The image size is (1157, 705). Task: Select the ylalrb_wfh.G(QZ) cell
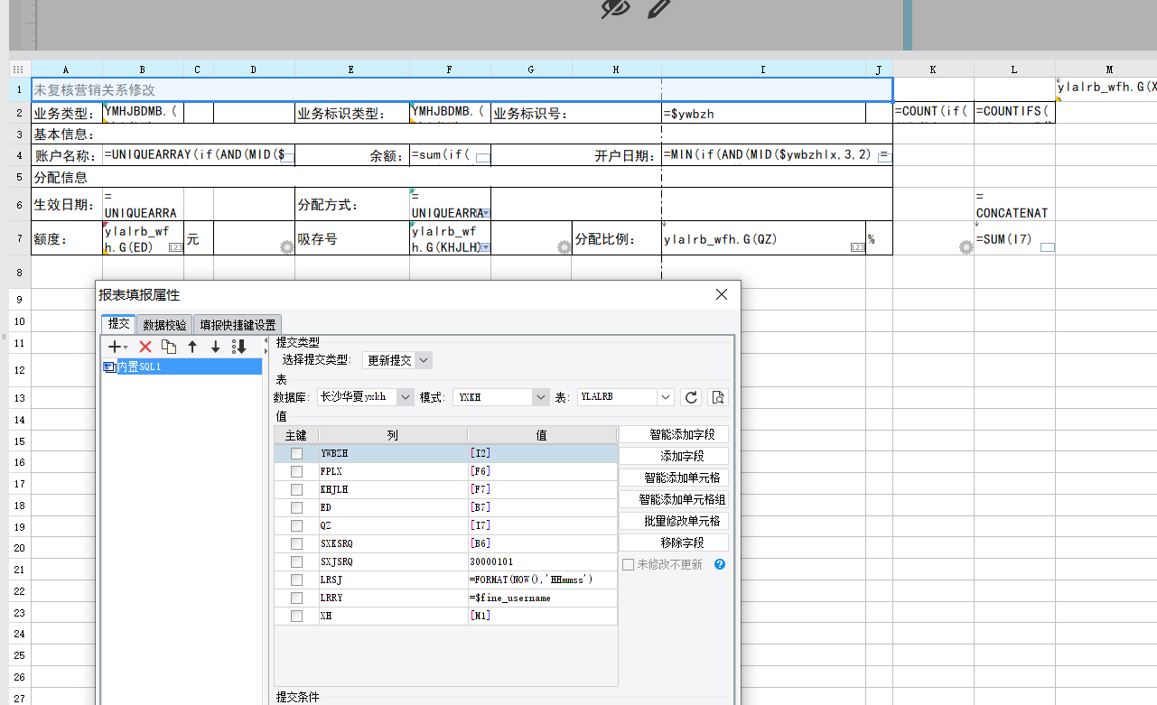pos(763,238)
